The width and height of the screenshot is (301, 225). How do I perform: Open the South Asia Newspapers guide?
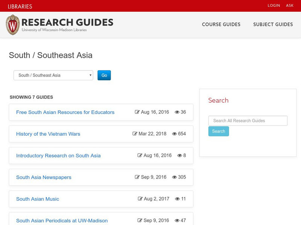[44, 177]
